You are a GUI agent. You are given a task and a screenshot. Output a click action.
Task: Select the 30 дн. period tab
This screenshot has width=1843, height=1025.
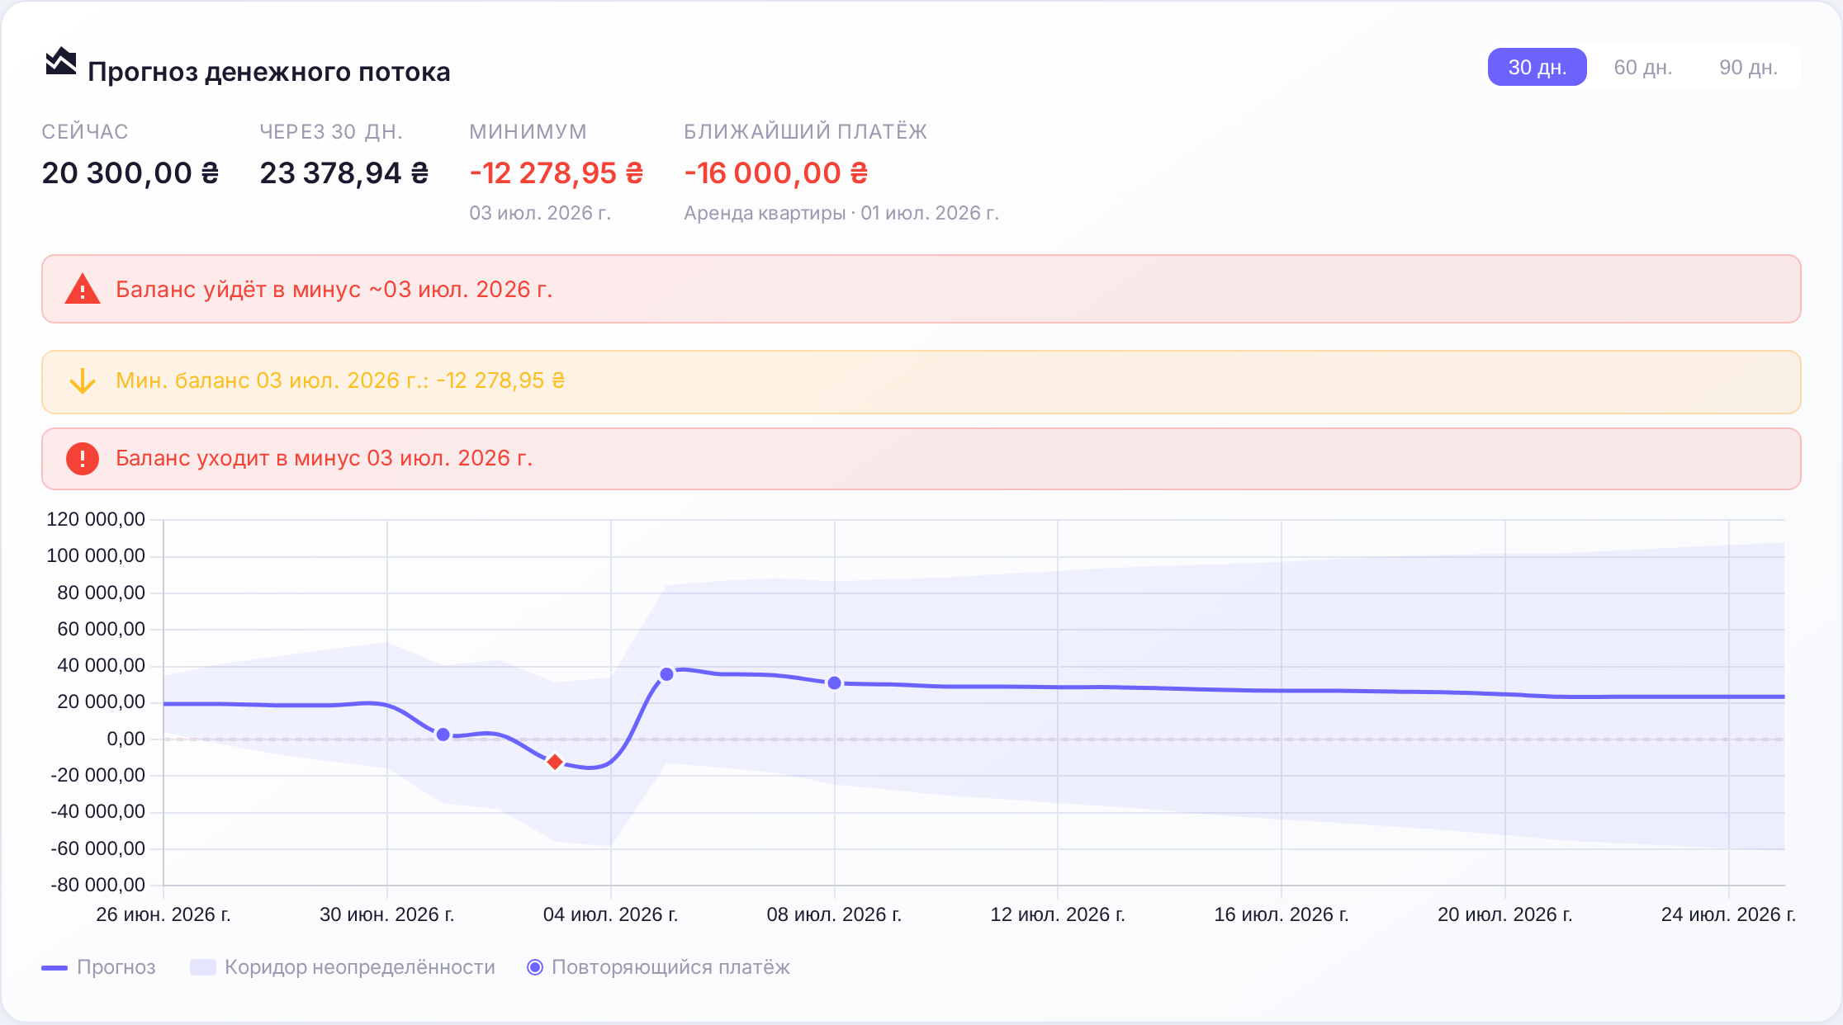[1537, 67]
